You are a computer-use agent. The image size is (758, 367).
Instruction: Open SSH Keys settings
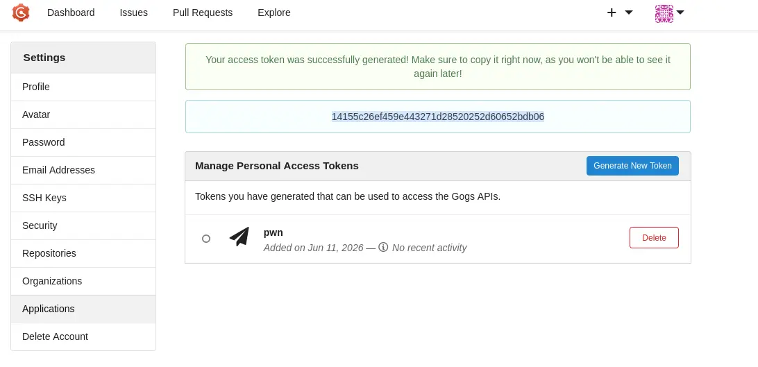coord(83,198)
